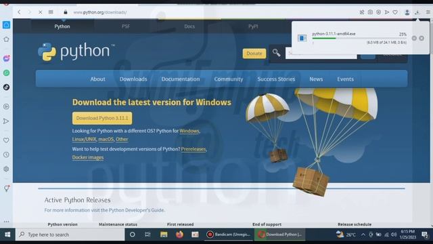
Task: Open the profile account icon in toolbar
Action: (x=407, y=12)
